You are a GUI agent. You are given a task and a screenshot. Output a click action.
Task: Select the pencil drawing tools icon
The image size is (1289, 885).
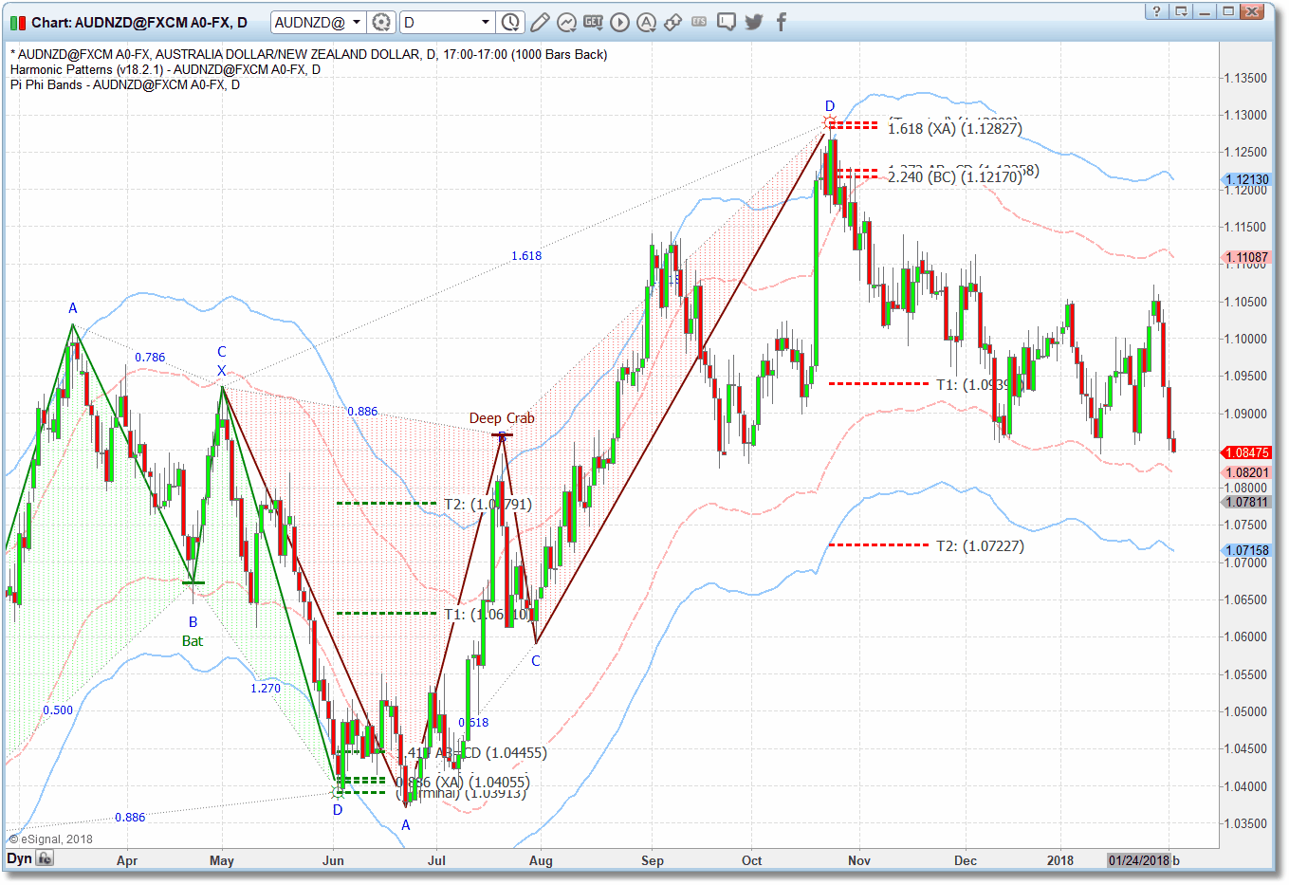pyautogui.click(x=540, y=22)
